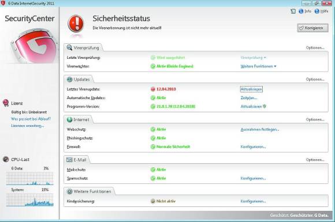Viewport: 335px width, 222px height.
Task: Open 'Was passiert bei Ablauf?' link
Action: (31, 119)
